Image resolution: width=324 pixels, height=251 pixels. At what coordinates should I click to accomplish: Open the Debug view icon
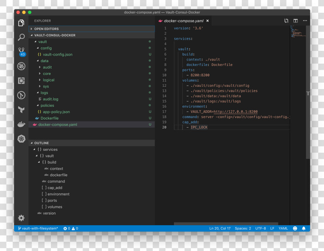(21, 66)
